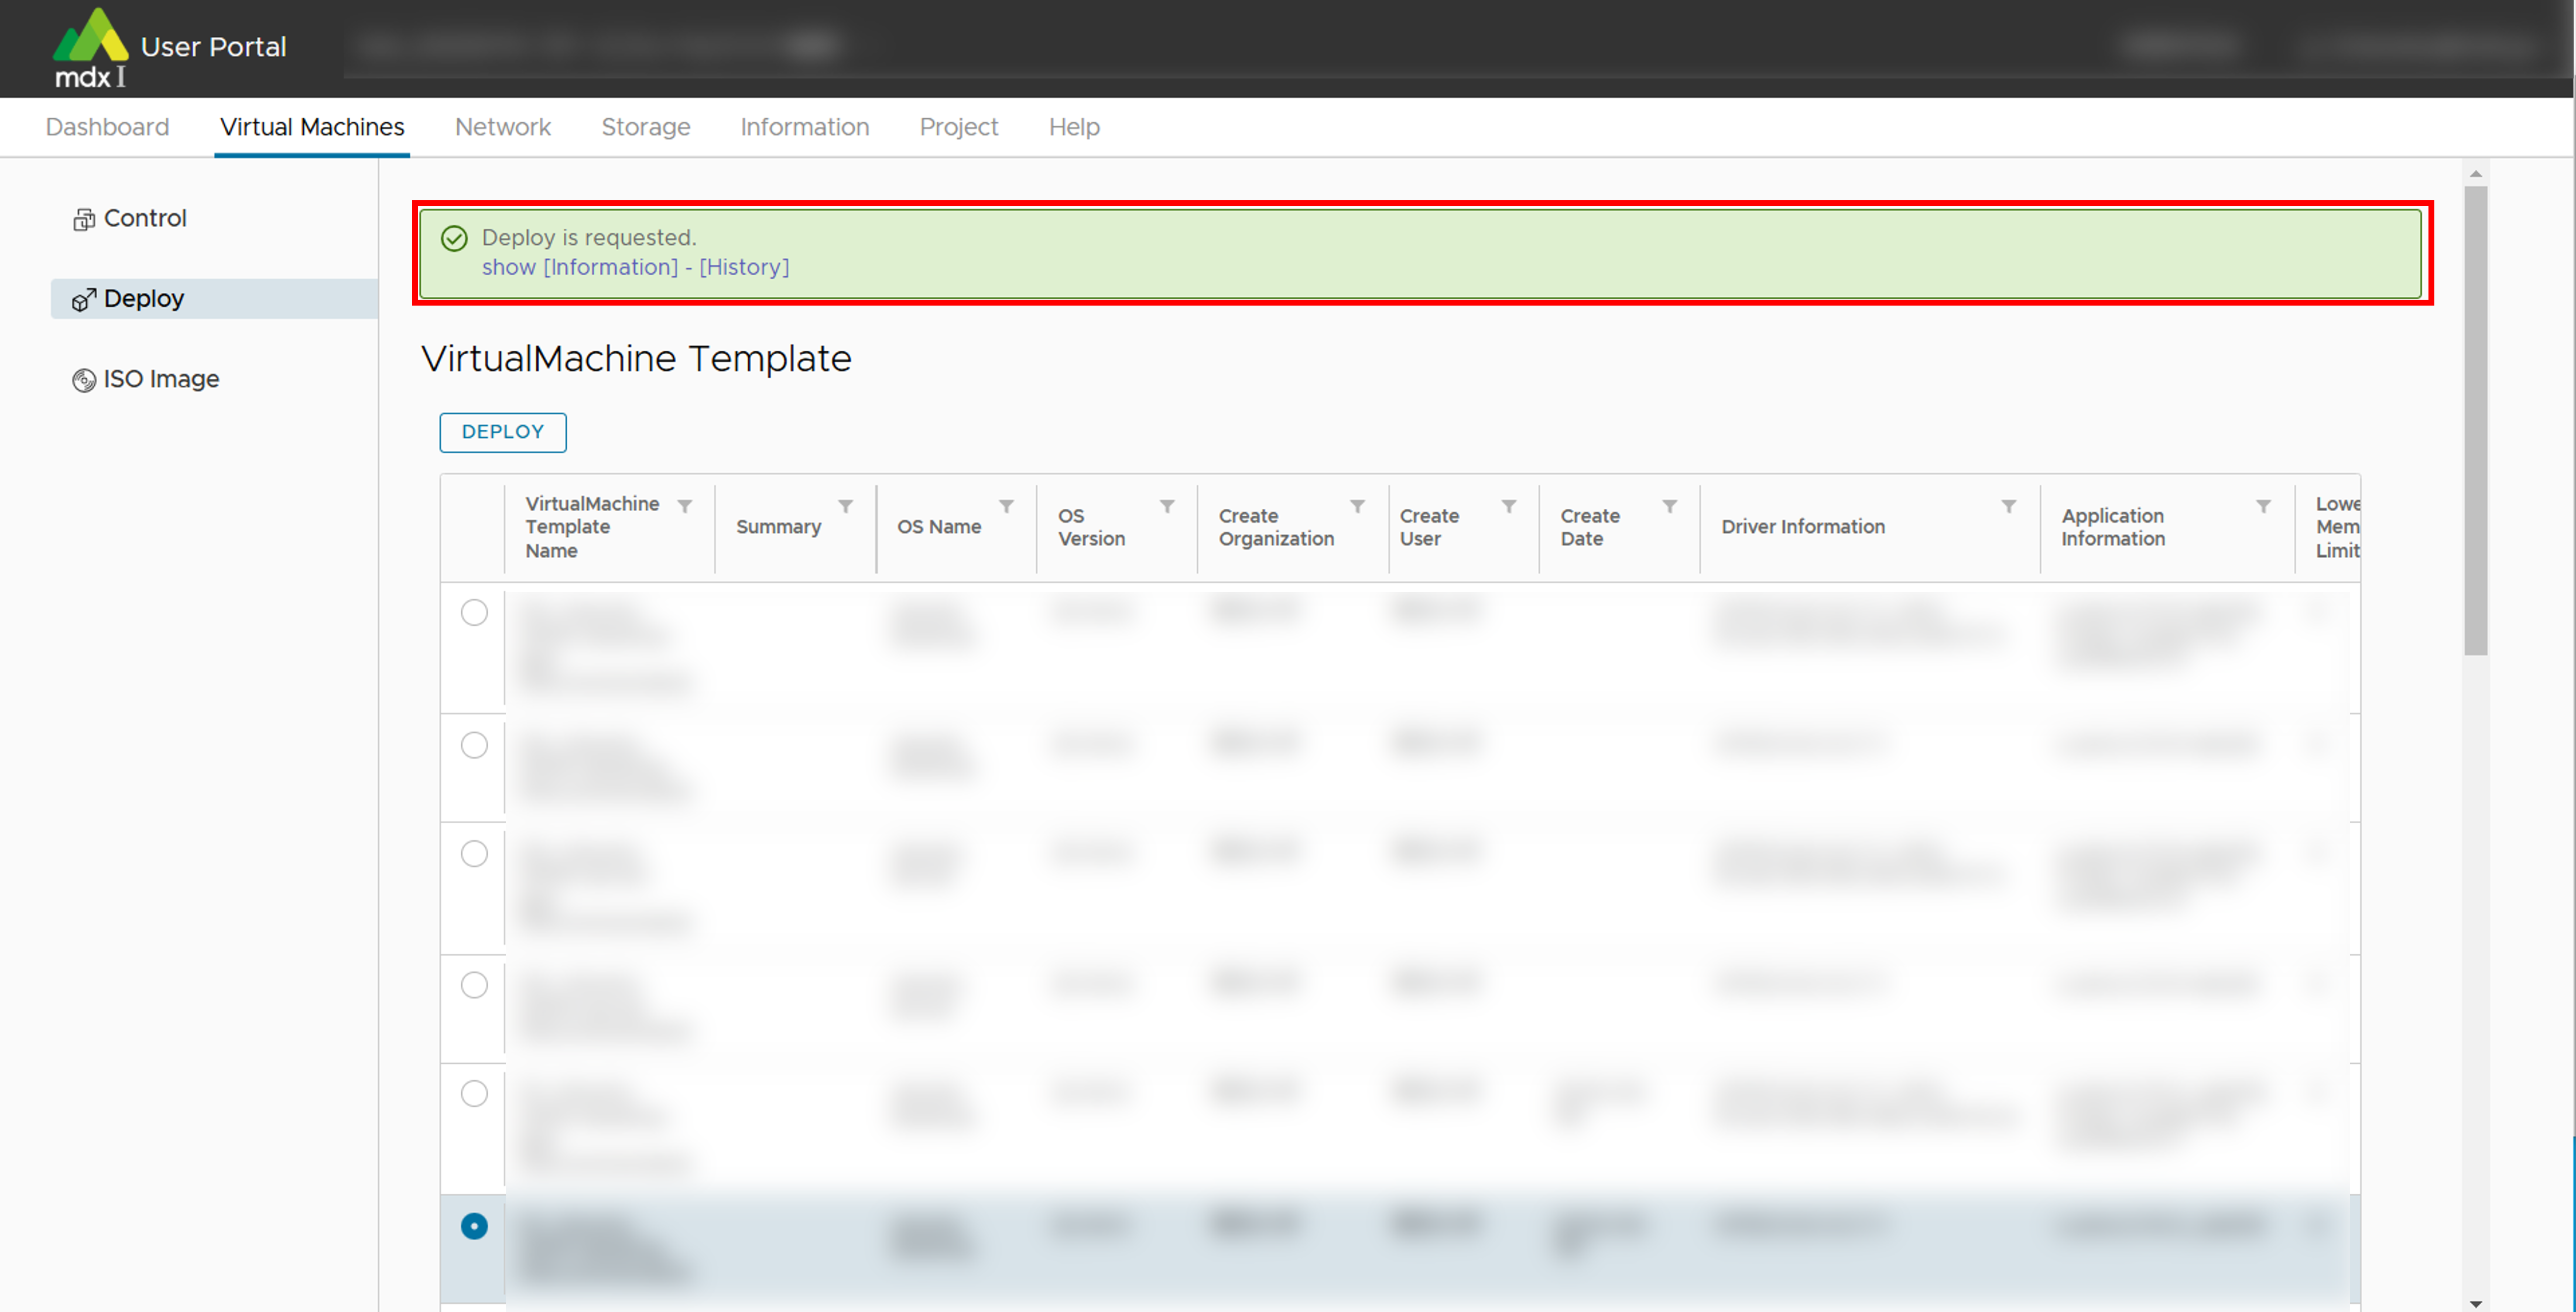2576x1312 pixels.
Task: Open filter for VirtualMachine Template Name column
Action: point(685,506)
